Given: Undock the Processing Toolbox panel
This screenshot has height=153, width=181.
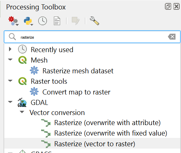Looking at the screenshot, I should pos(168,6).
